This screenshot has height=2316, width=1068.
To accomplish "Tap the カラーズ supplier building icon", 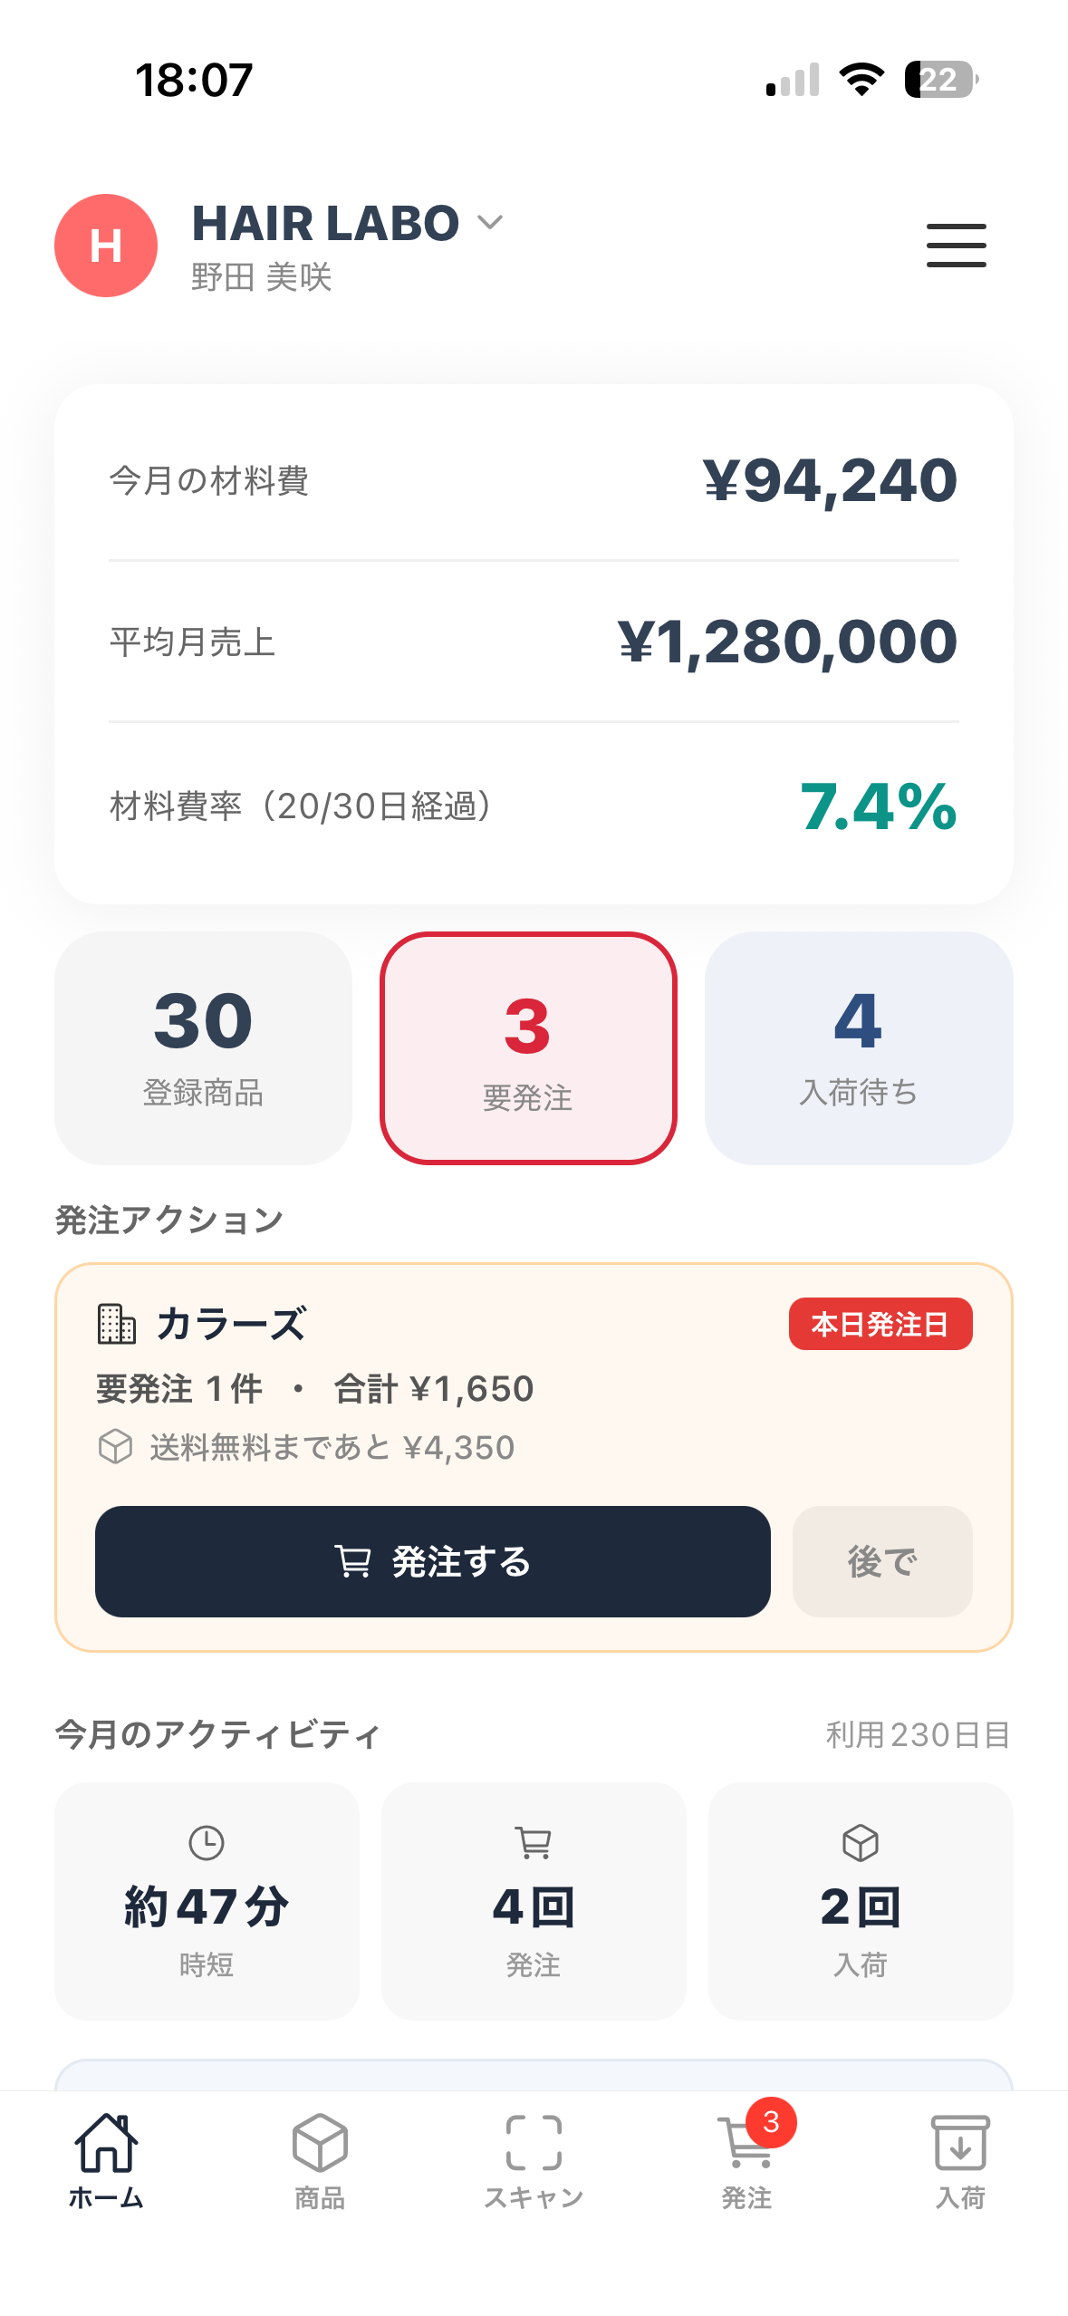I will pyautogui.click(x=116, y=1324).
